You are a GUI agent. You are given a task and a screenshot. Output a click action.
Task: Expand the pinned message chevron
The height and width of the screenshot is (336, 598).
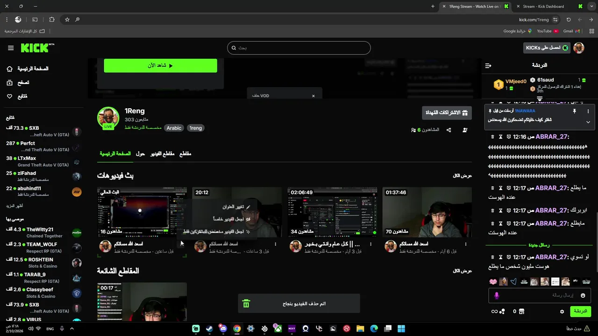588,122
